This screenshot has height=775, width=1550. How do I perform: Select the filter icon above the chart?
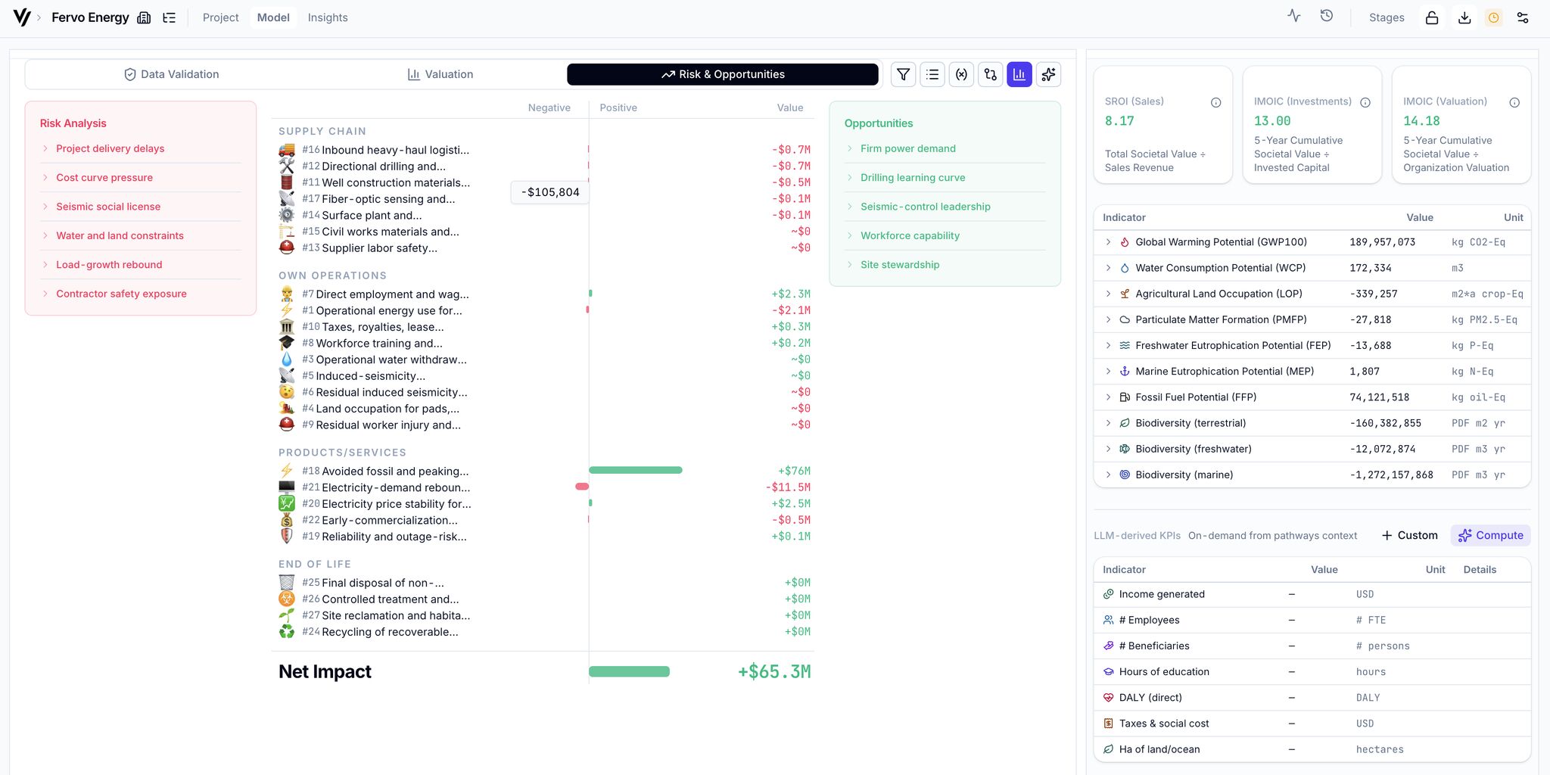click(903, 74)
